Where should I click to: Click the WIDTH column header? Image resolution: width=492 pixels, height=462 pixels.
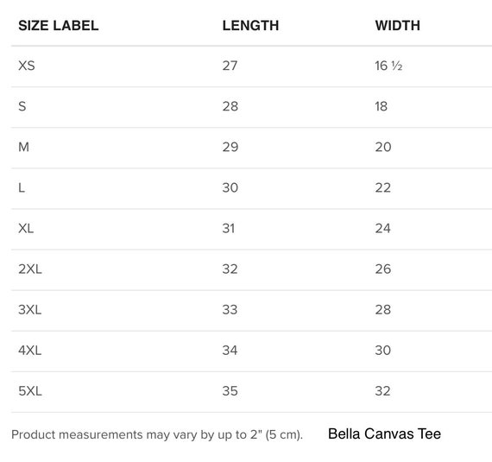pyautogui.click(x=398, y=25)
